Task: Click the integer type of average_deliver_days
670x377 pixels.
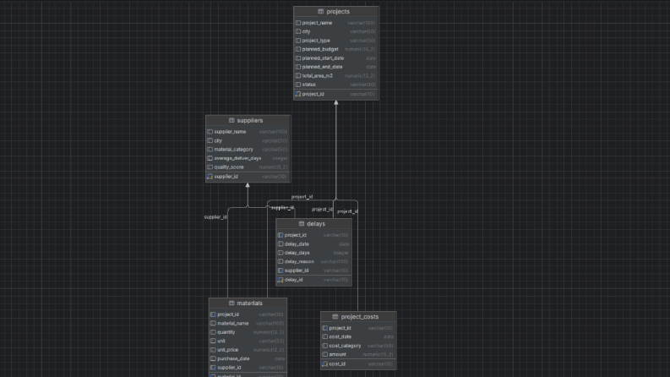Action: click(x=280, y=158)
